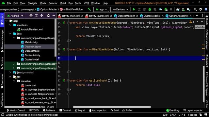Open the Logcat tool window
209x117 pixels.
coord(80,110)
